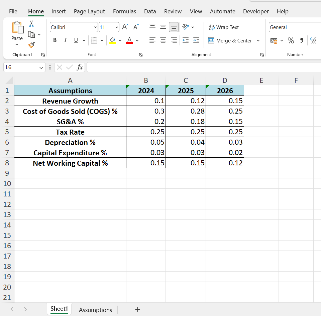This screenshot has height=316, width=321.
Task: Expand the font size dropdown
Action: (x=117, y=27)
